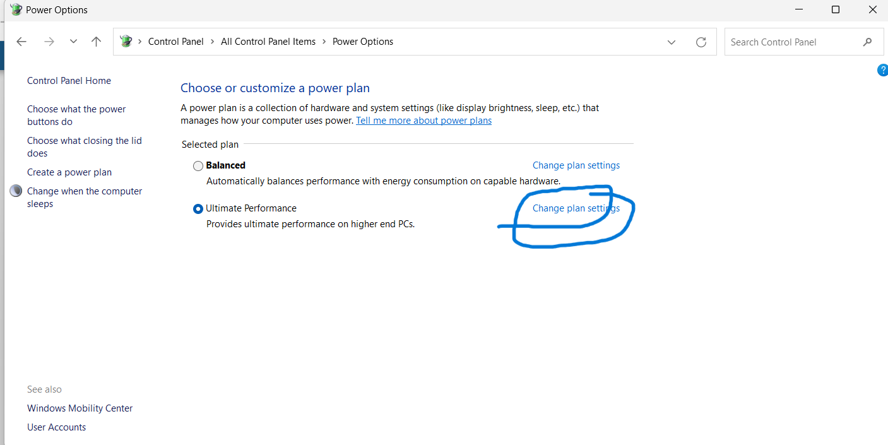Open Change when the computer sleeps
Screen dimensions: 888x445
[x=85, y=198]
